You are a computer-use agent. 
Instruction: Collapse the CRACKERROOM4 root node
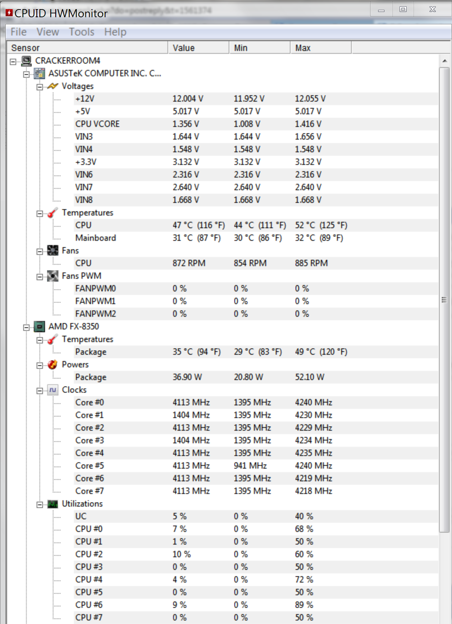click(x=13, y=62)
